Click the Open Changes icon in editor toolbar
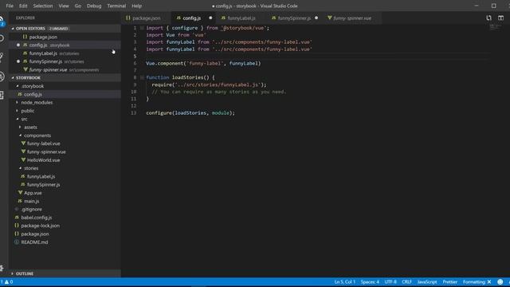 (x=488, y=18)
